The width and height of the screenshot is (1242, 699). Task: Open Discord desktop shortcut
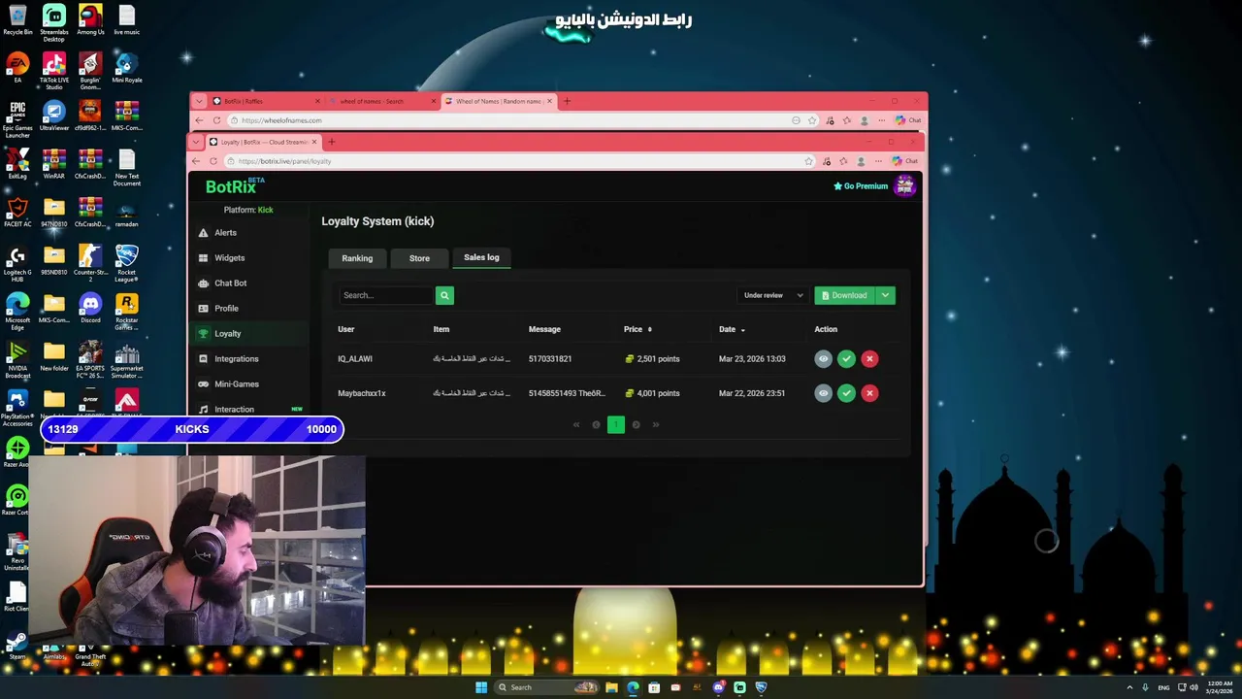pyautogui.click(x=90, y=309)
